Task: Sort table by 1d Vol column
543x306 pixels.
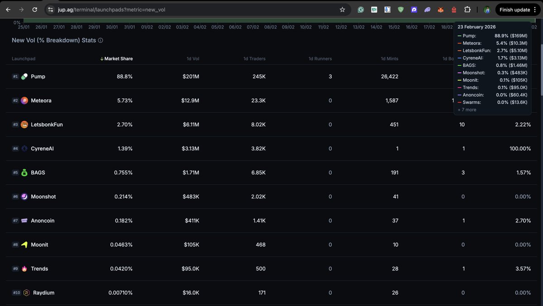Action: [193, 59]
